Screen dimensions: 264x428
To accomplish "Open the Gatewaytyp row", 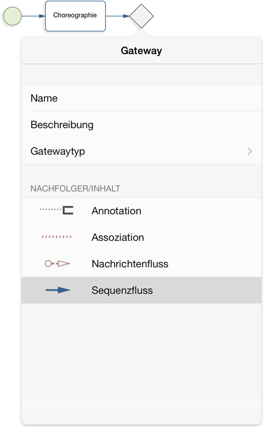I will click(141, 151).
